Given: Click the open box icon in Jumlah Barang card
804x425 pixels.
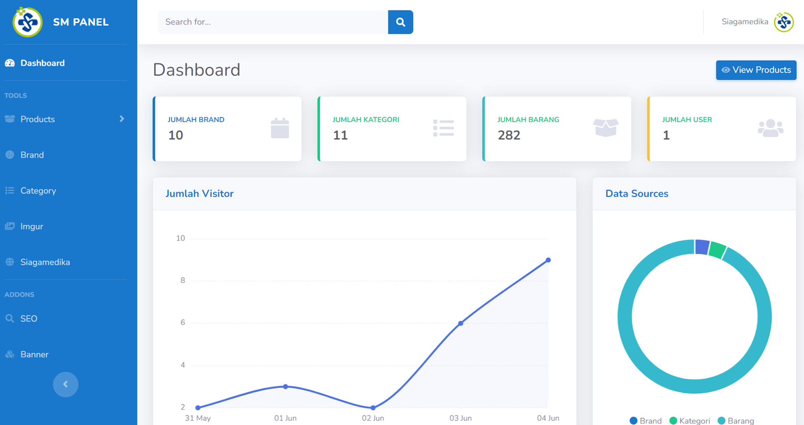Looking at the screenshot, I should click(605, 128).
